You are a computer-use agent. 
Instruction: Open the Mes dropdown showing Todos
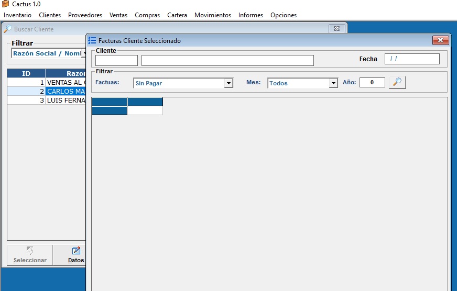tap(333, 83)
